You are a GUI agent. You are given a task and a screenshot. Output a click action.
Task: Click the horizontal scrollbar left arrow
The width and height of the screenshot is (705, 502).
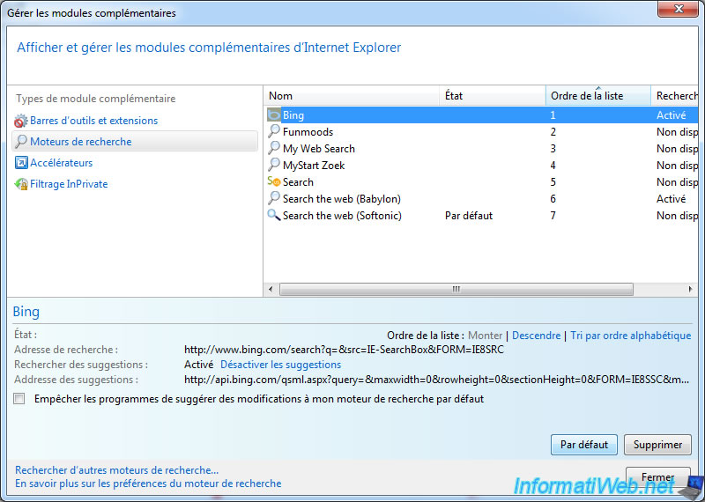271,289
